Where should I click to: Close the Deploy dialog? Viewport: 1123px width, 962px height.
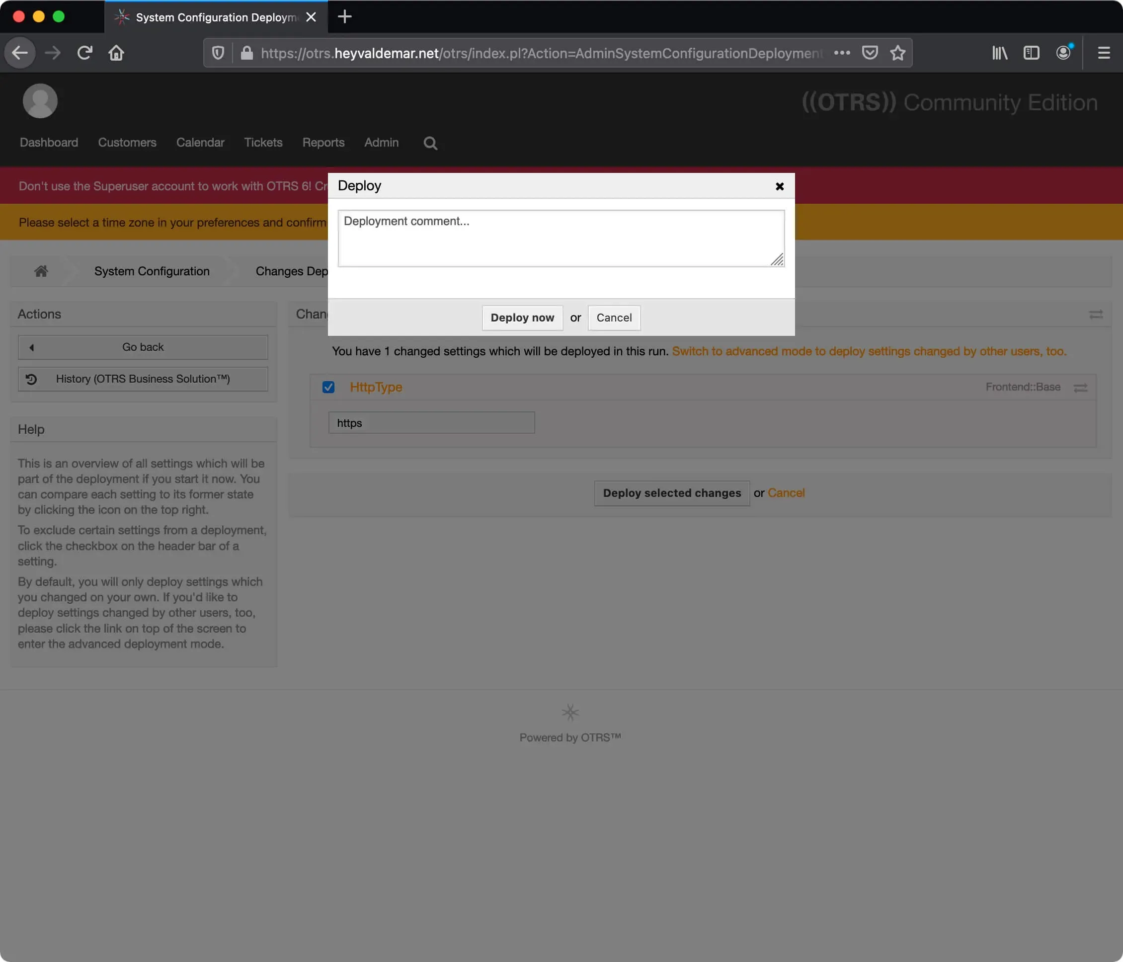coord(779,186)
